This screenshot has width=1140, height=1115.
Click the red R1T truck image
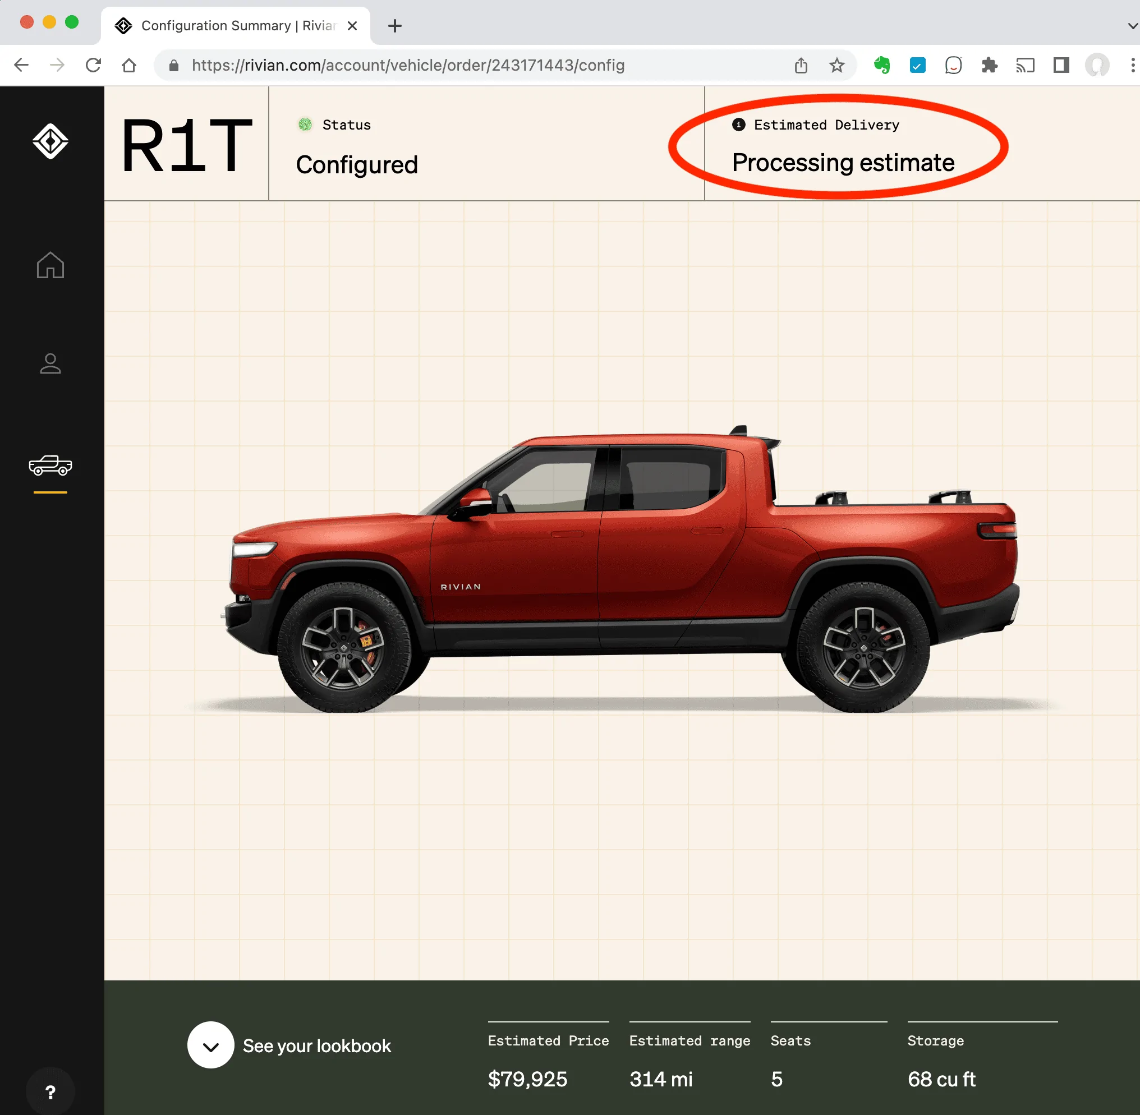[x=621, y=568]
